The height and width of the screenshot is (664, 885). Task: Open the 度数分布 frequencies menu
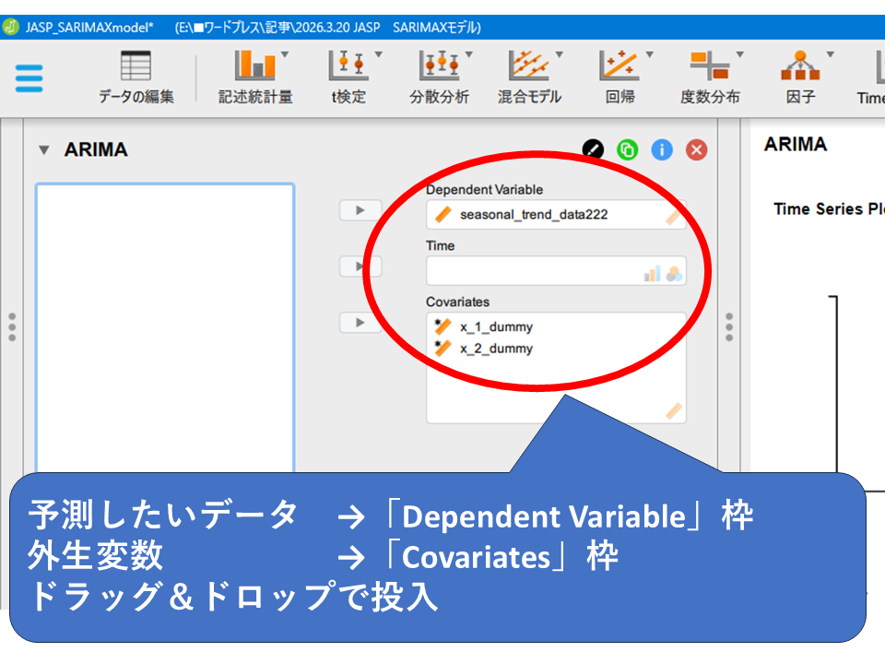pyautogui.click(x=709, y=77)
